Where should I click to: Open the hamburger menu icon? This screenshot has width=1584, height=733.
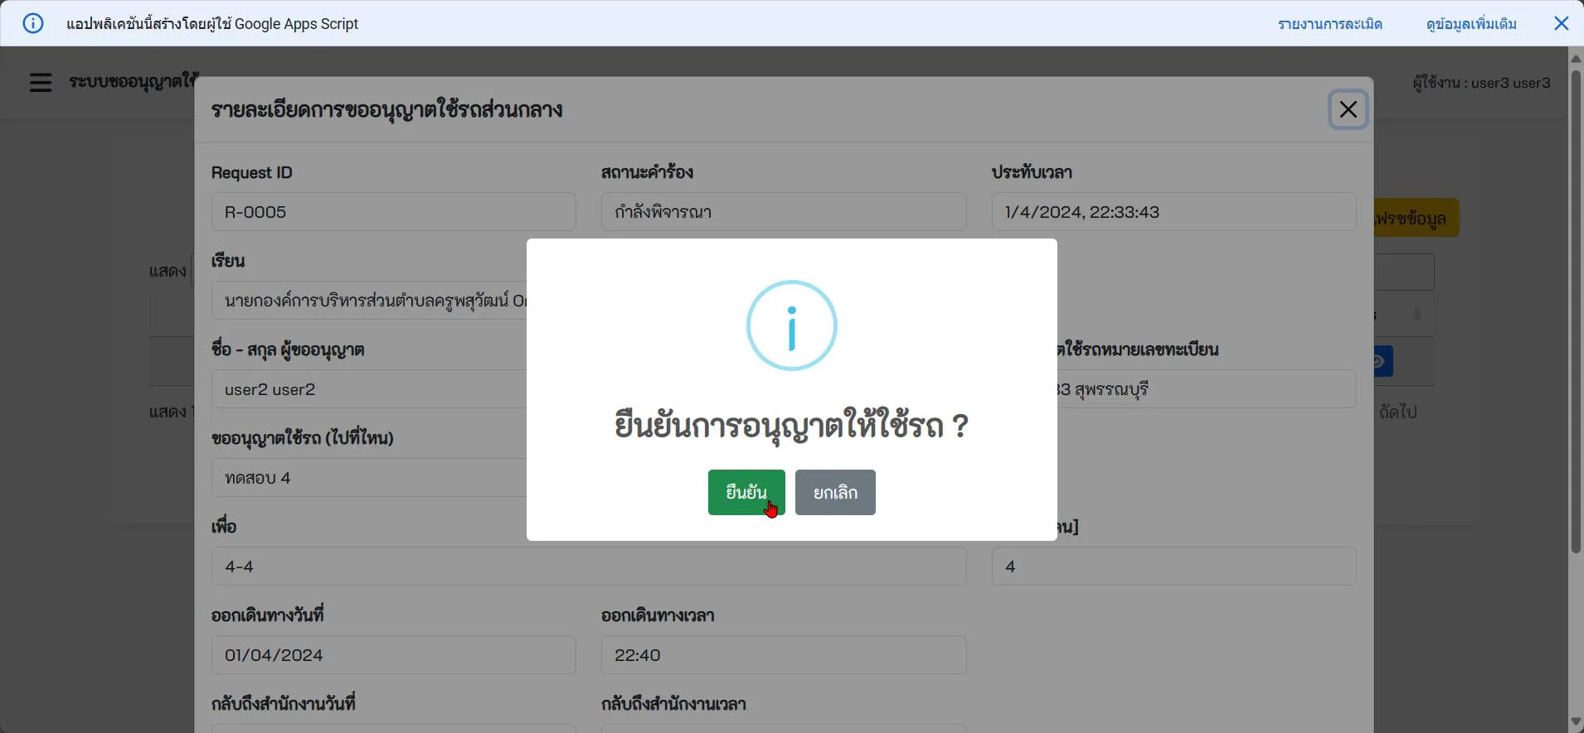click(41, 82)
